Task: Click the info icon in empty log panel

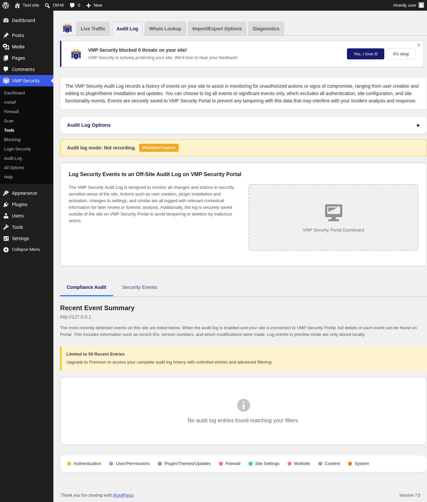Action: click(244, 405)
